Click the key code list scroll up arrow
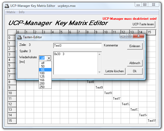The image size is (164, 131). [99, 54]
